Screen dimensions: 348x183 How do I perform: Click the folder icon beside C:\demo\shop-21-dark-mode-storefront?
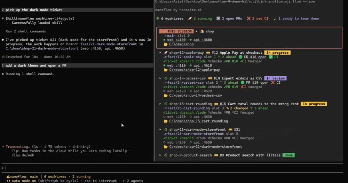(x=166, y=147)
